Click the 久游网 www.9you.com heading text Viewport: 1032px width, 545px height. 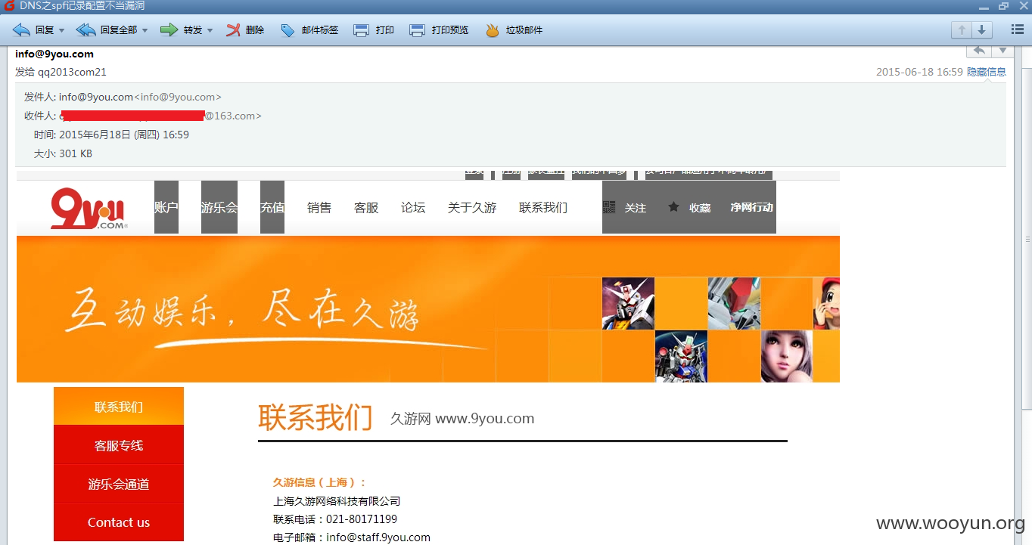tap(462, 418)
